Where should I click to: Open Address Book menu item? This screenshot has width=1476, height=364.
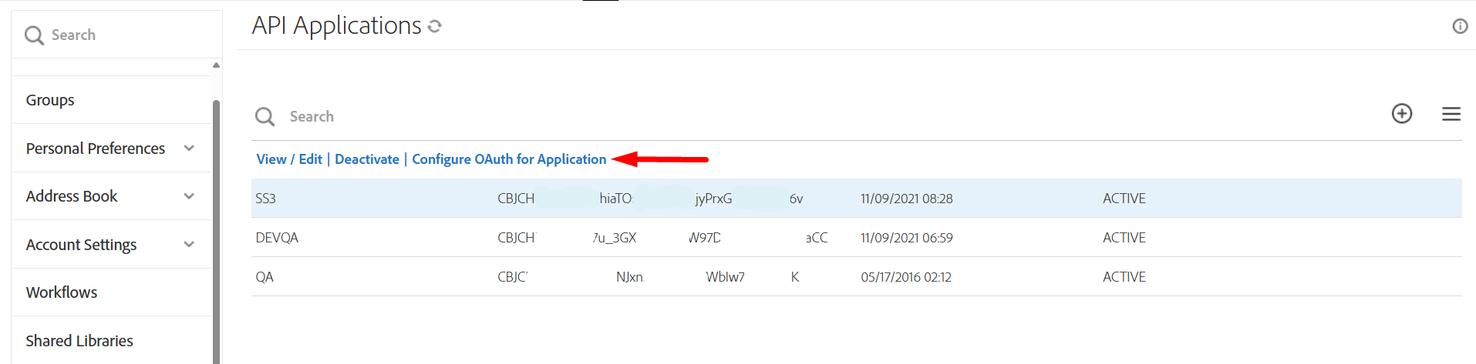point(72,196)
